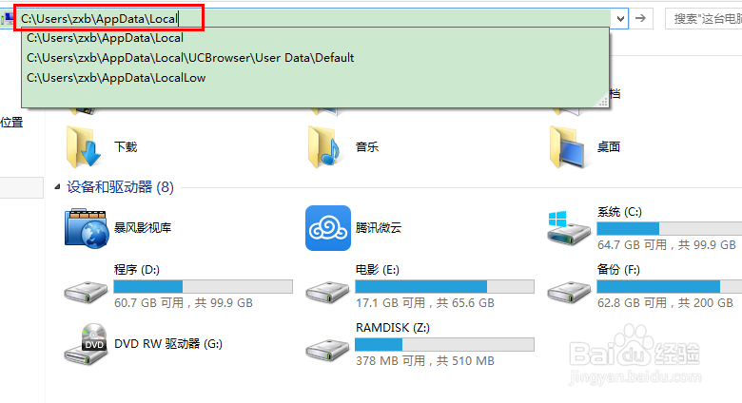Select the 备份 (F:) drive icon
742x403 pixels.
coord(569,292)
